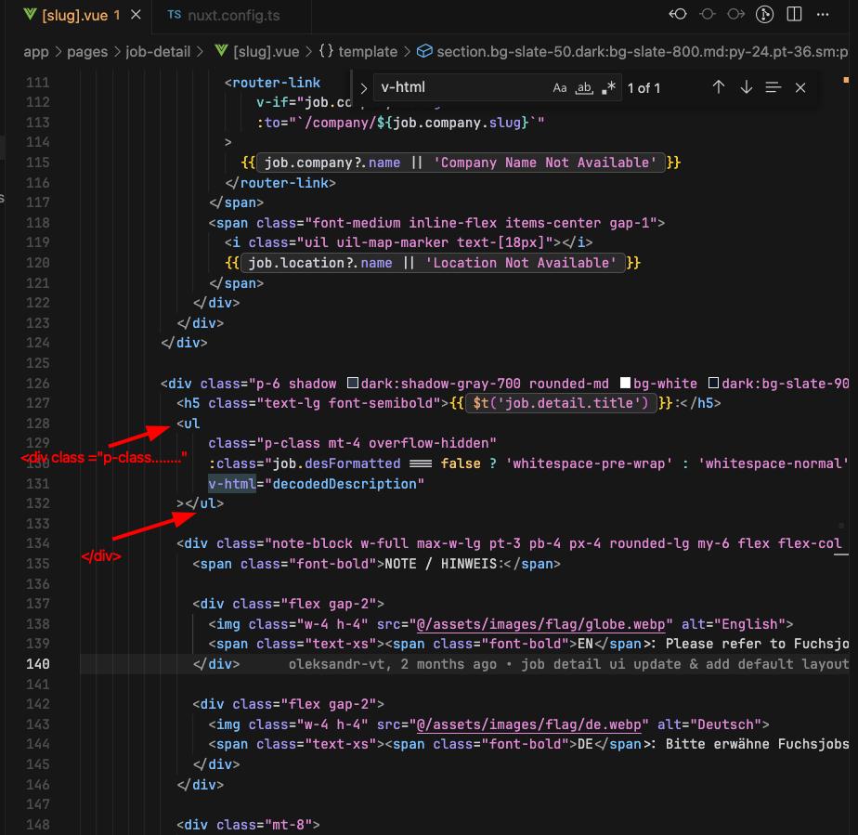Jump to next find match arrow
The image size is (858, 835).
pos(746,87)
